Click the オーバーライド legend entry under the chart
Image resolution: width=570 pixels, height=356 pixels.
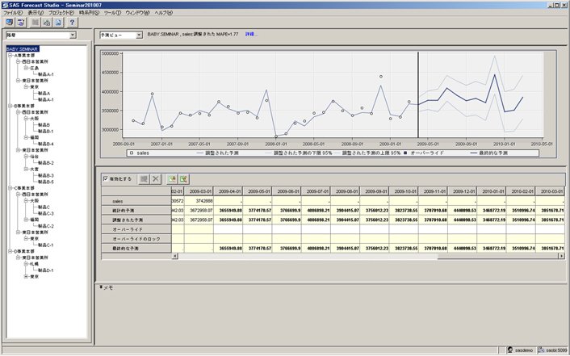tap(424, 153)
